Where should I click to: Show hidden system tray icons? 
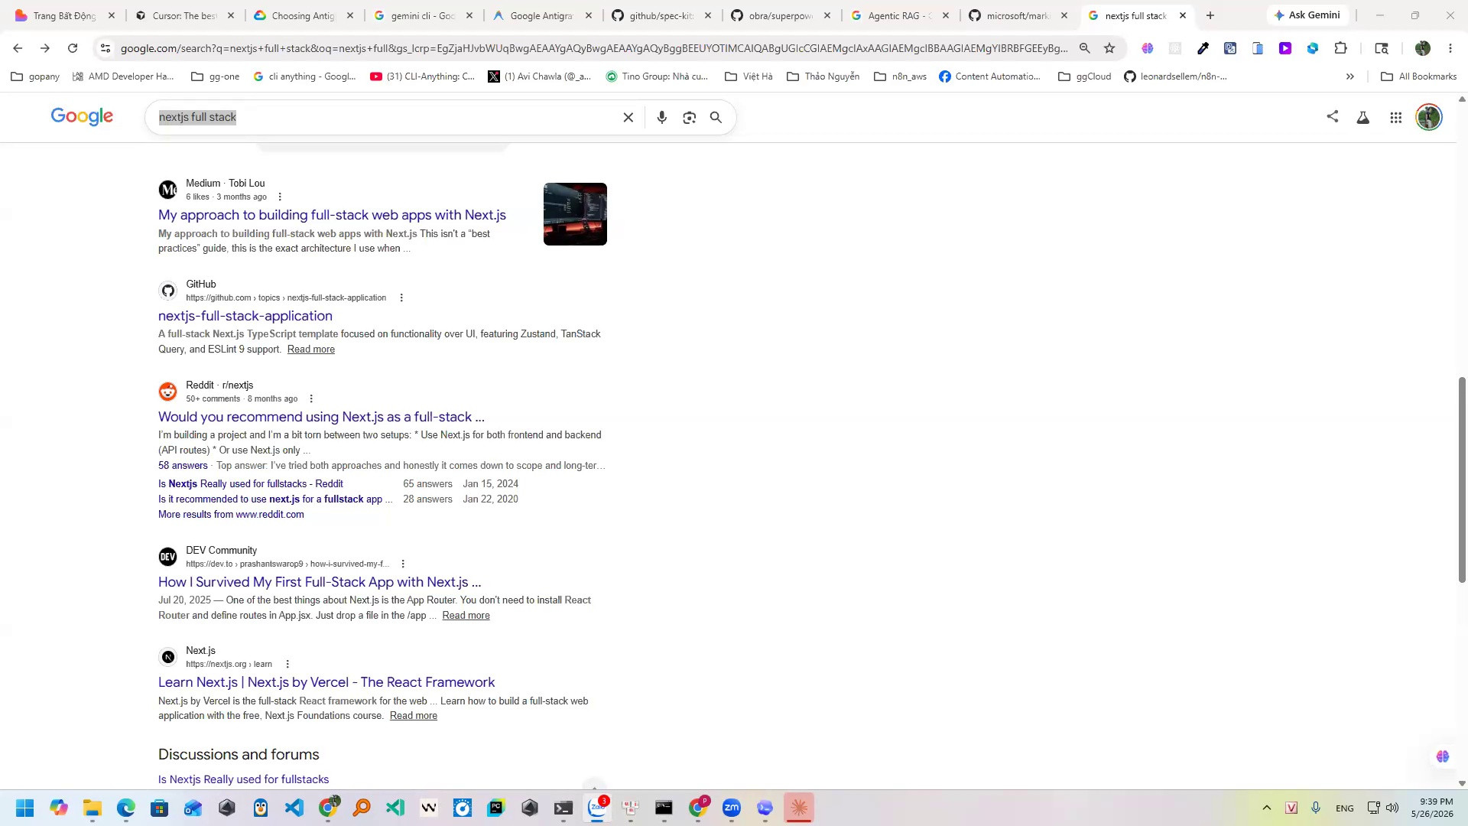[1267, 808]
